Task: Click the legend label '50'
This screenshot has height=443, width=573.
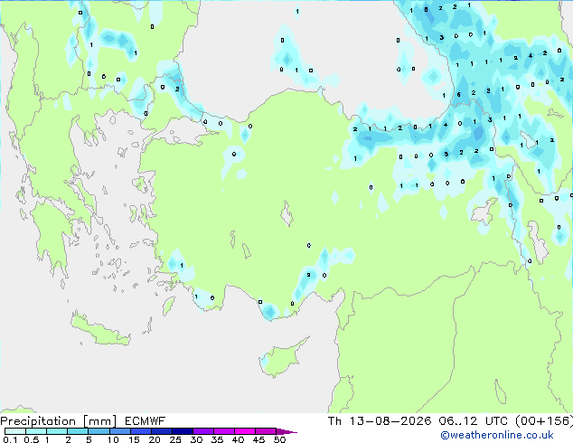Action: point(279,439)
